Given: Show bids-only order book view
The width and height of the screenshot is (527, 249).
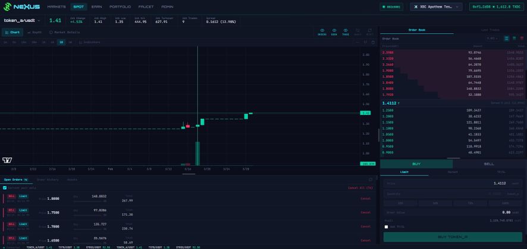Looking at the screenshot, I should 515,39.
